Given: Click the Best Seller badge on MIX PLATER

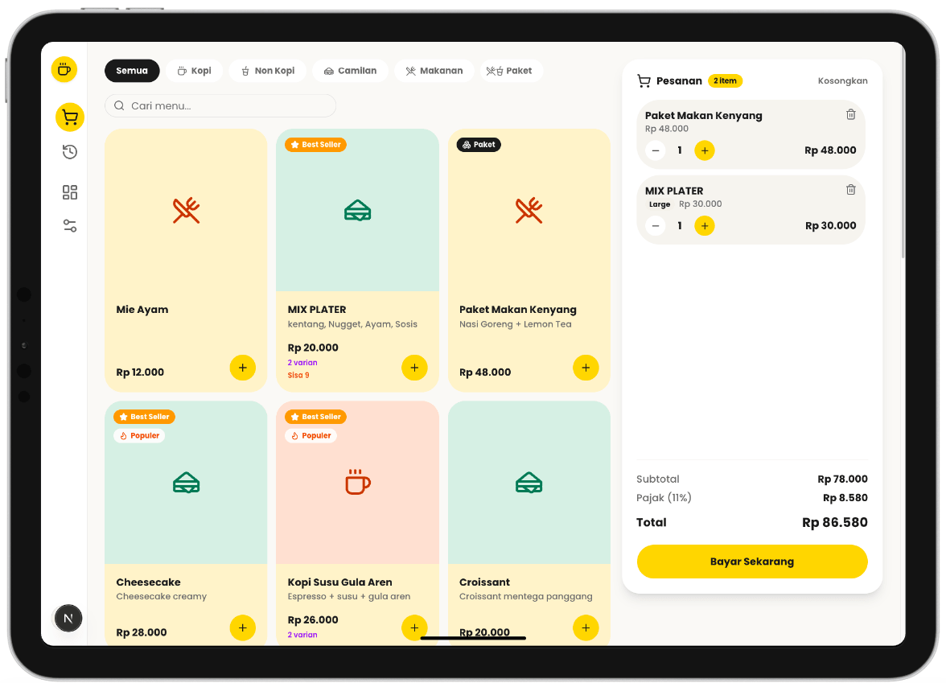Looking at the screenshot, I should pyautogui.click(x=316, y=145).
